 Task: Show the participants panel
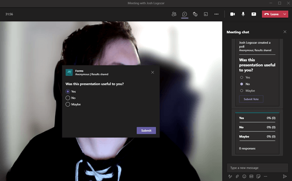tap(174, 14)
